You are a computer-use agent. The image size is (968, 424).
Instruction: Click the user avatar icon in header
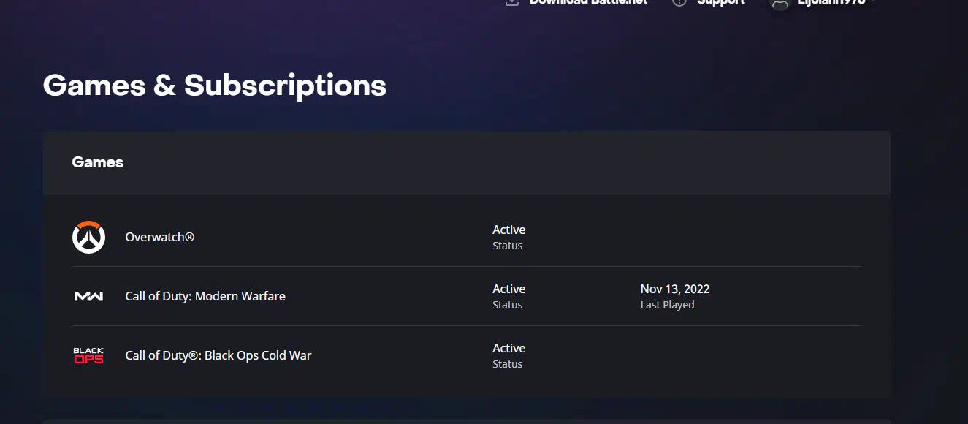[x=780, y=2]
